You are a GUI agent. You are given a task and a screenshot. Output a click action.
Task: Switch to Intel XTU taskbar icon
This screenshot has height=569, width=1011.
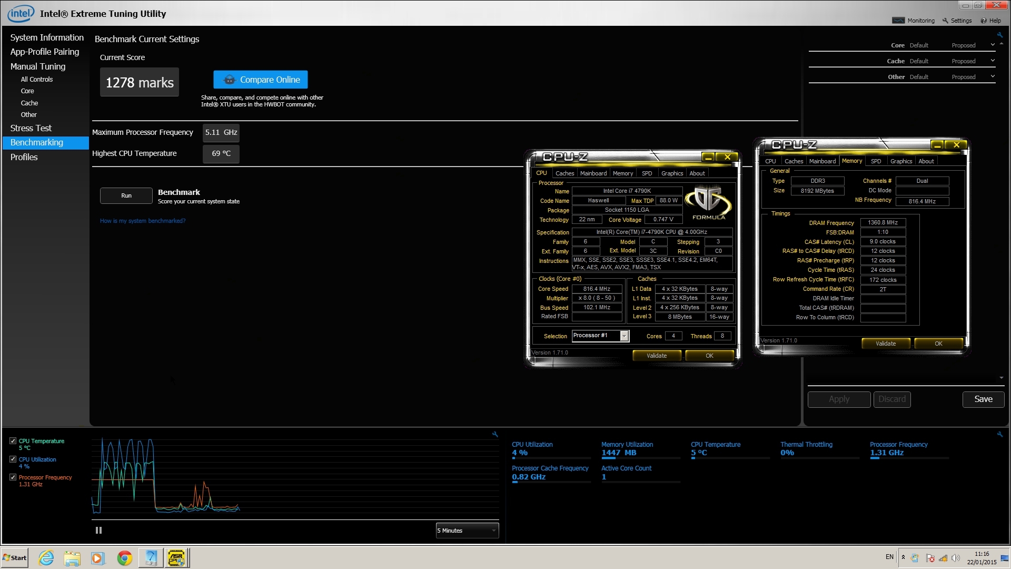151,558
